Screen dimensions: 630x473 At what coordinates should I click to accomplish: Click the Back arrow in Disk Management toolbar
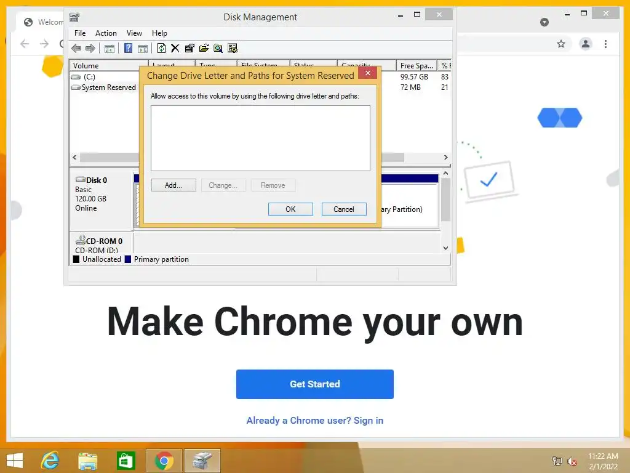(76, 49)
